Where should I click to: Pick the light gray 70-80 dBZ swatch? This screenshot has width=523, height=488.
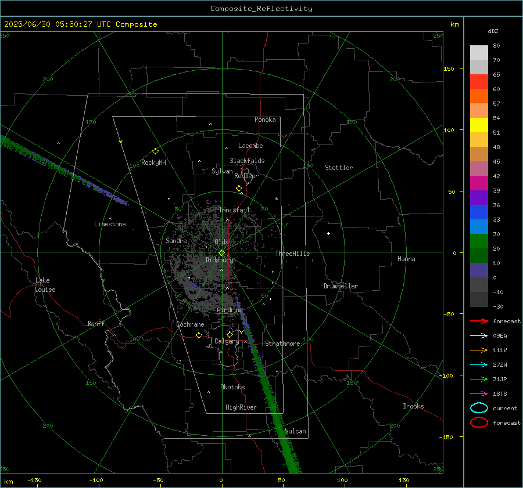(479, 53)
